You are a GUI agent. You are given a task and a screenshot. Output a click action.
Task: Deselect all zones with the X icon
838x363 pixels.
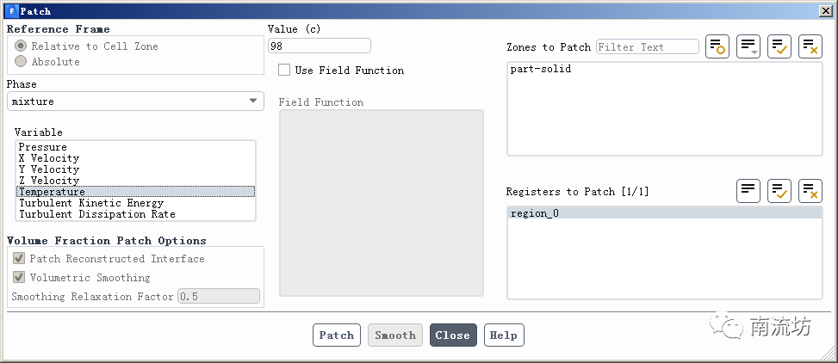(x=810, y=46)
